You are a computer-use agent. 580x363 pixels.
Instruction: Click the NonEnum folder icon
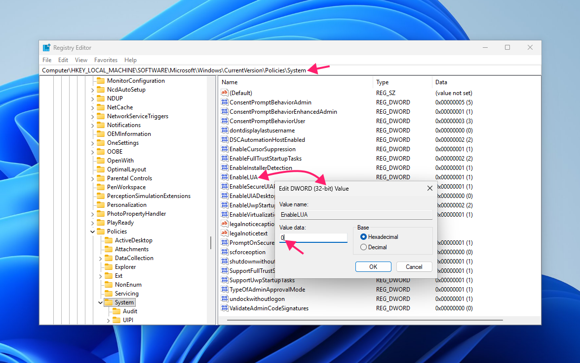pyautogui.click(x=109, y=284)
